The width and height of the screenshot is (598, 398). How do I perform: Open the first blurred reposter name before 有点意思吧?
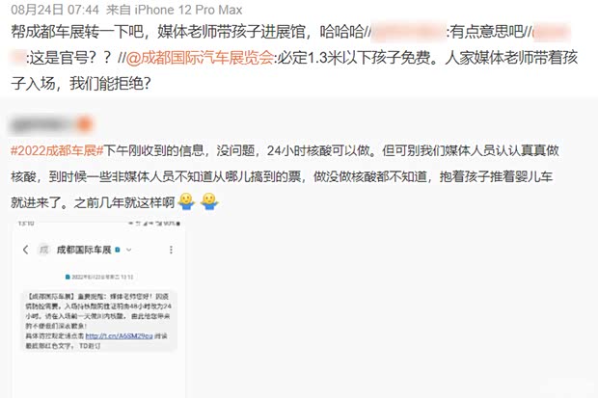click(408, 32)
